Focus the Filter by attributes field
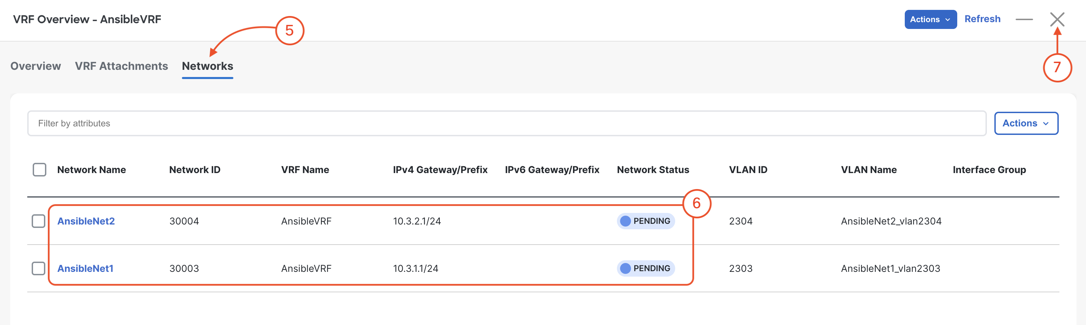 click(x=507, y=123)
